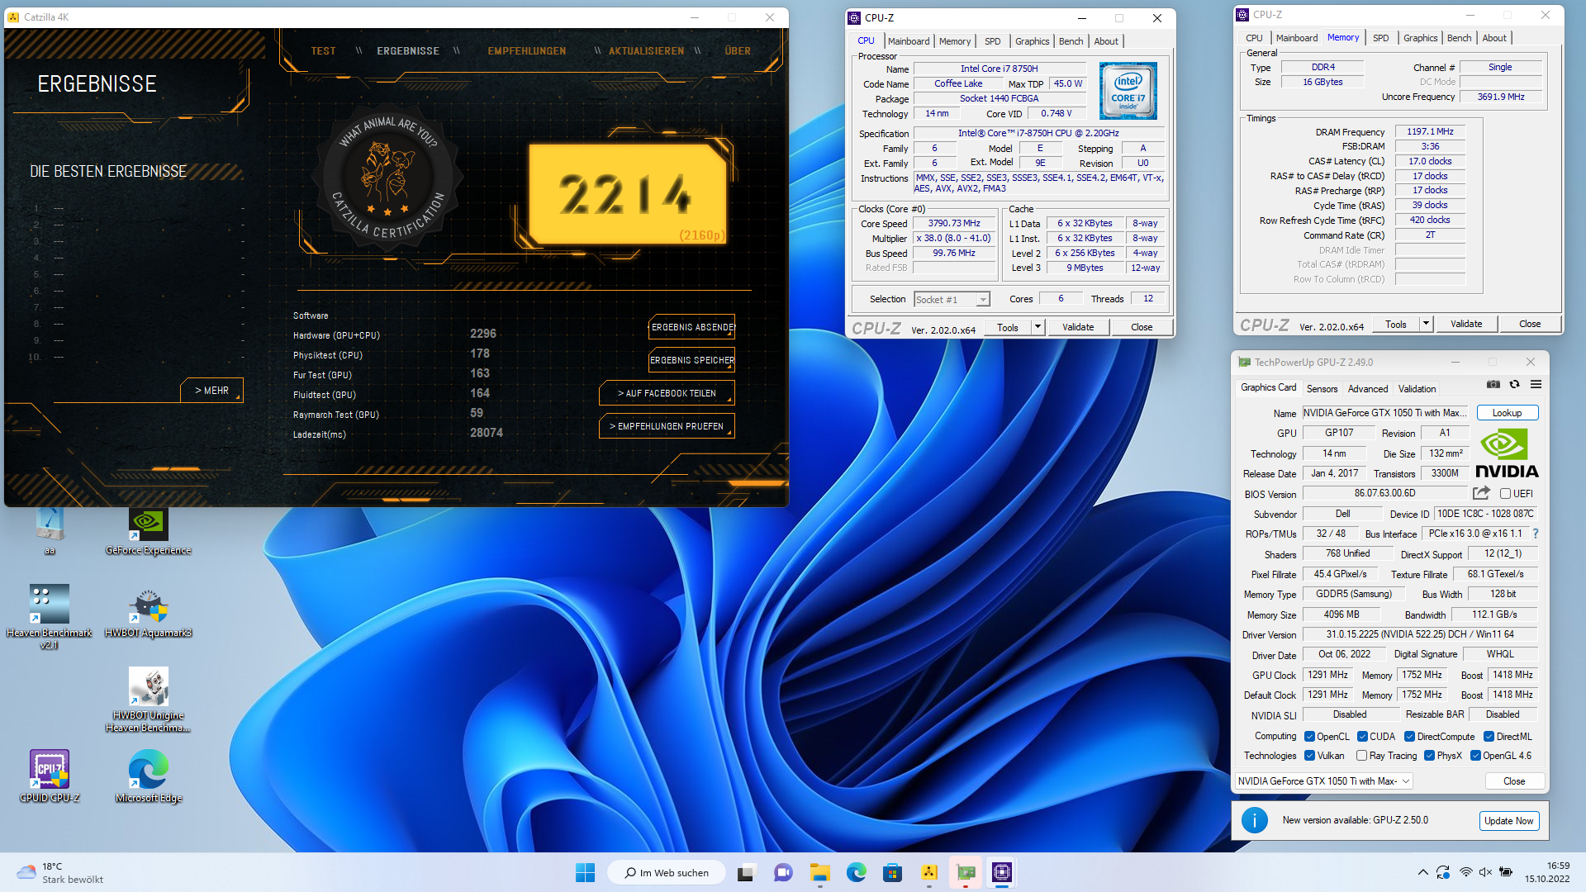This screenshot has height=892, width=1586.
Task: Click the NVIDIA logo in GPU-Z
Action: tap(1507, 453)
